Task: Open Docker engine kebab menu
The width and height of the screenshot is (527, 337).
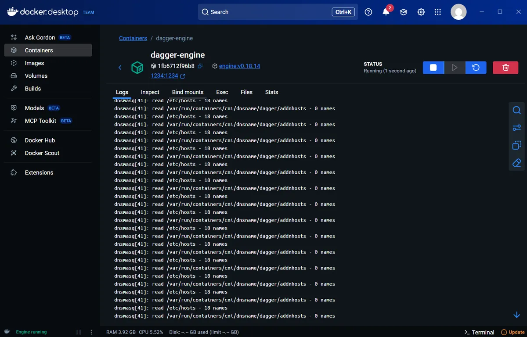Action: pos(91,332)
